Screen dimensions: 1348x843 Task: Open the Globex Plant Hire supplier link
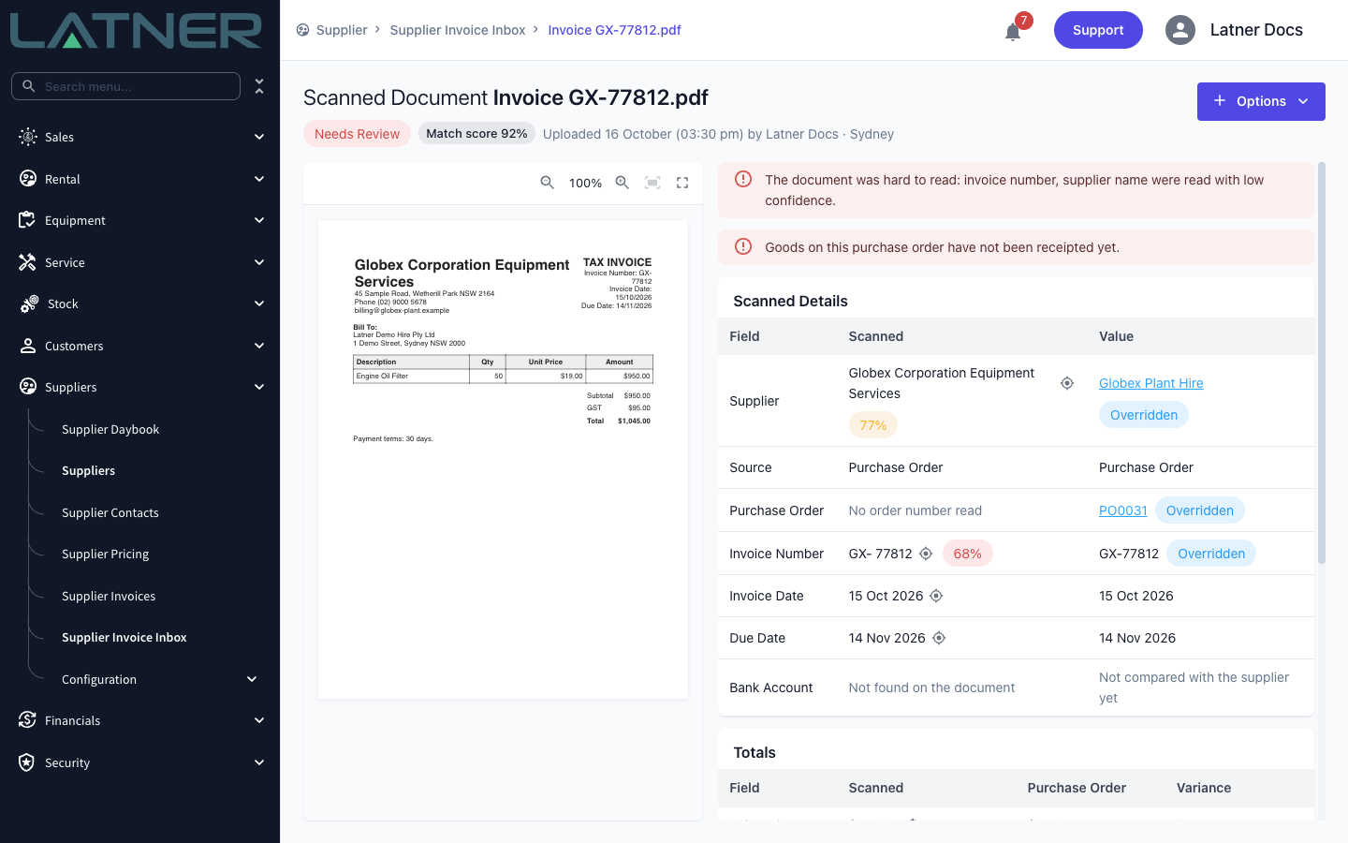click(x=1151, y=383)
